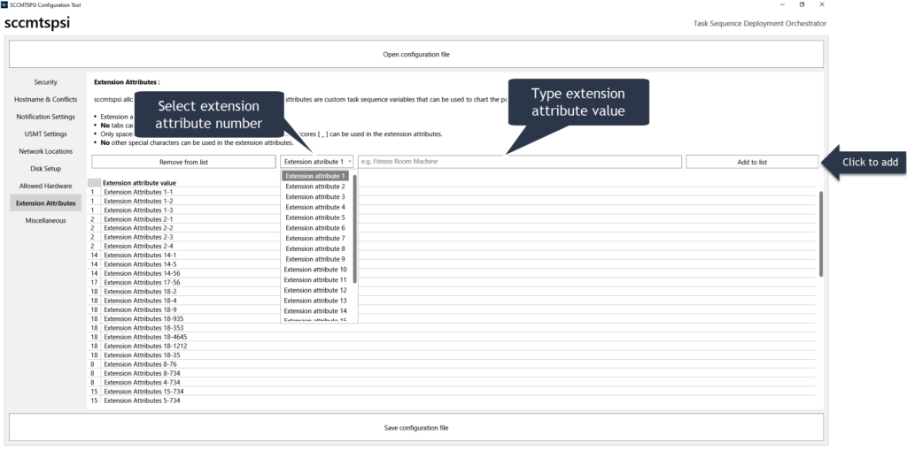The width and height of the screenshot is (907, 450).
Task: Switch to Allowed Hardware tab
Action: point(45,186)
